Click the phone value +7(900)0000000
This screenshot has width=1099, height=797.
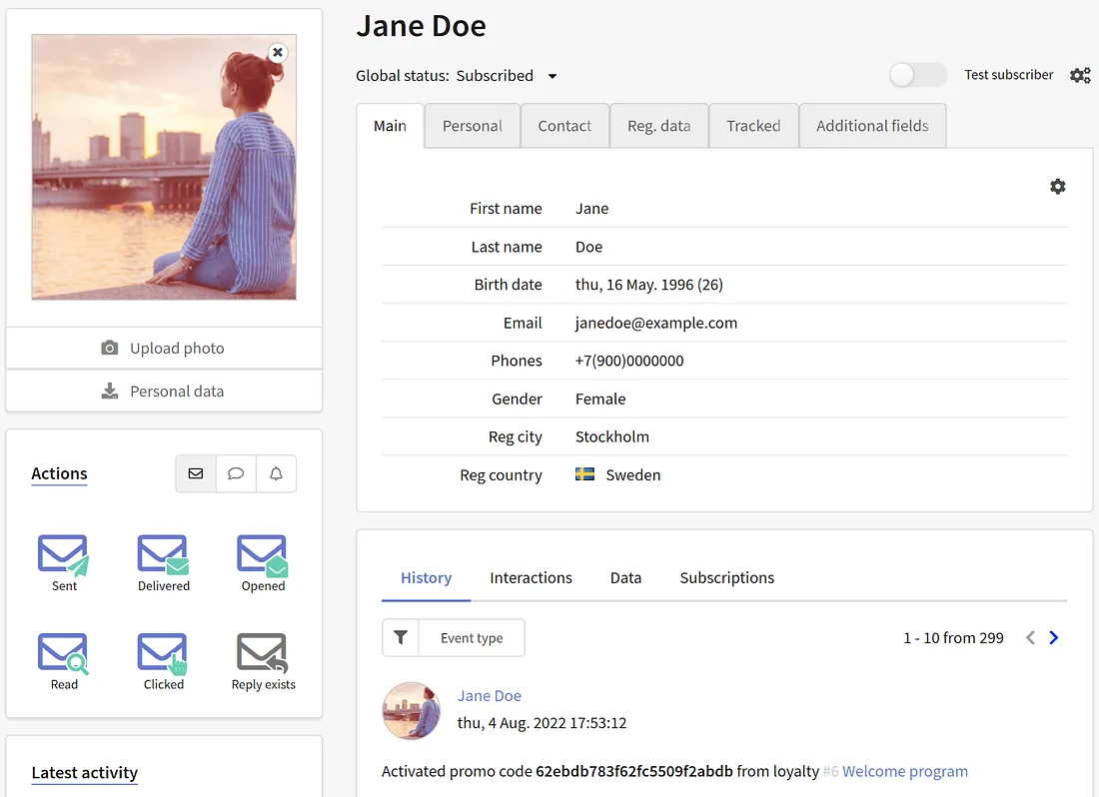coord(629,361)
